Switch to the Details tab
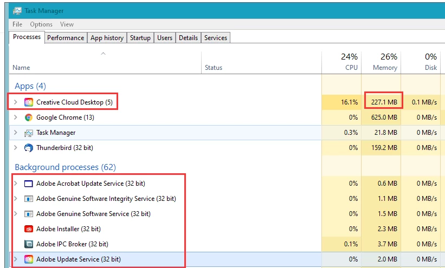Viewport: 445px width, 268px height. [x=188, y=38]
